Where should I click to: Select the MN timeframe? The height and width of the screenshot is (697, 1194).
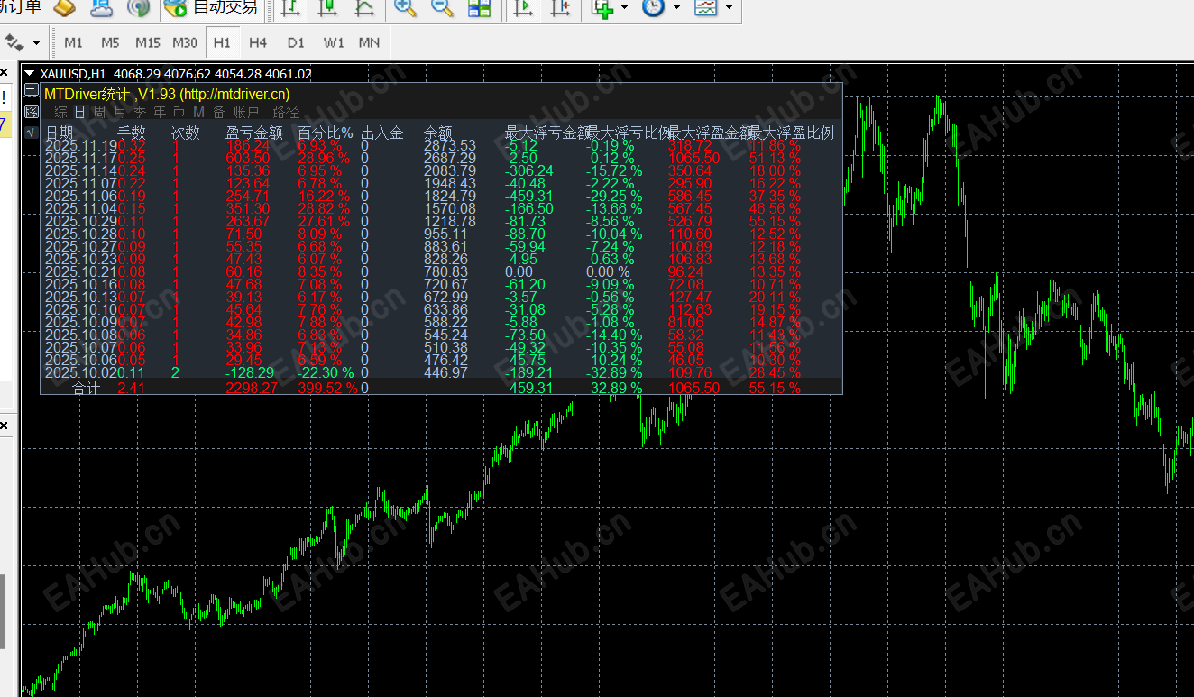coord(369,42)
